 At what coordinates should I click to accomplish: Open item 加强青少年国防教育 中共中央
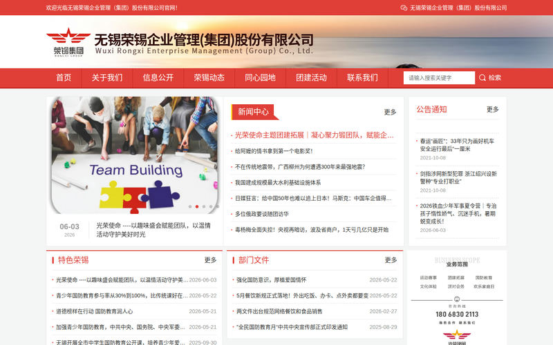pos(120,327)
